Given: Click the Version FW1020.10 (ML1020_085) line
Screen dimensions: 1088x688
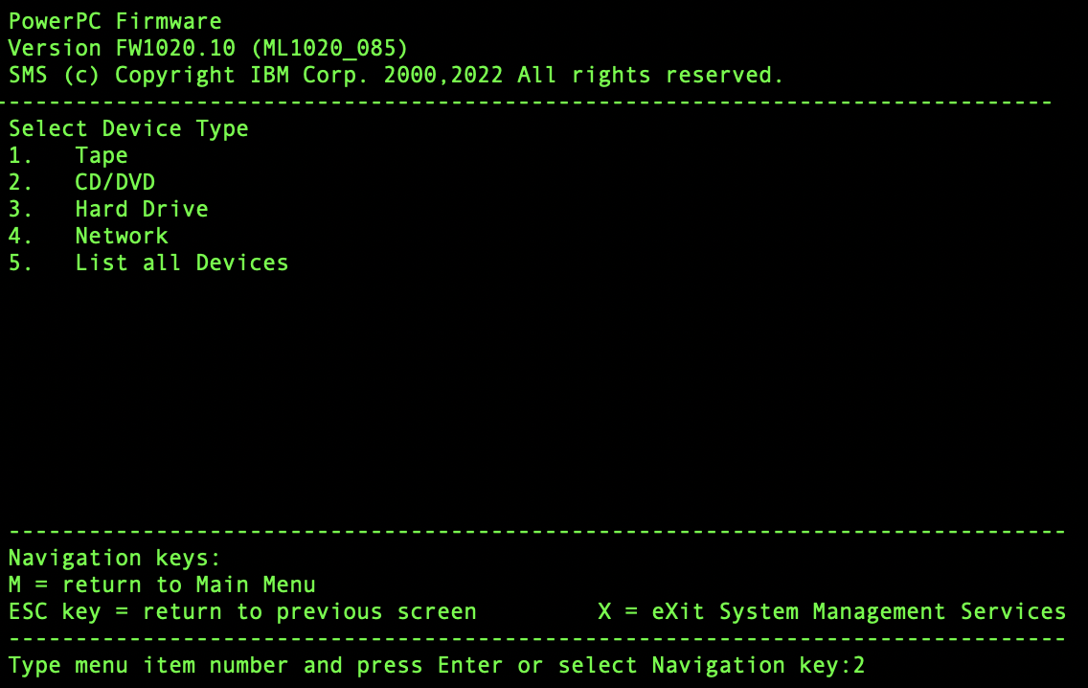Looking at the screenshot, I should point(208,48).
